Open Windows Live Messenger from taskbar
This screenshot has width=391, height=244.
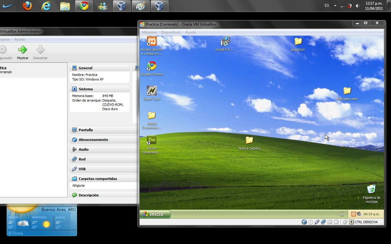[103, 6]
